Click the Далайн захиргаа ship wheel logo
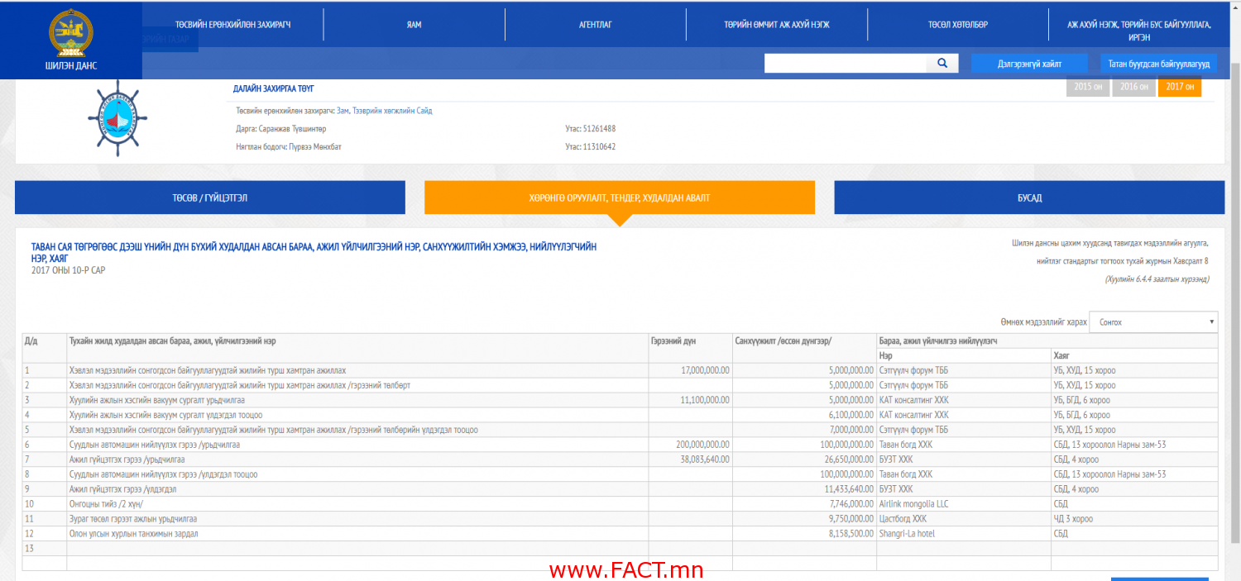This screenshot has width=1241, height=581. (117, 118)
